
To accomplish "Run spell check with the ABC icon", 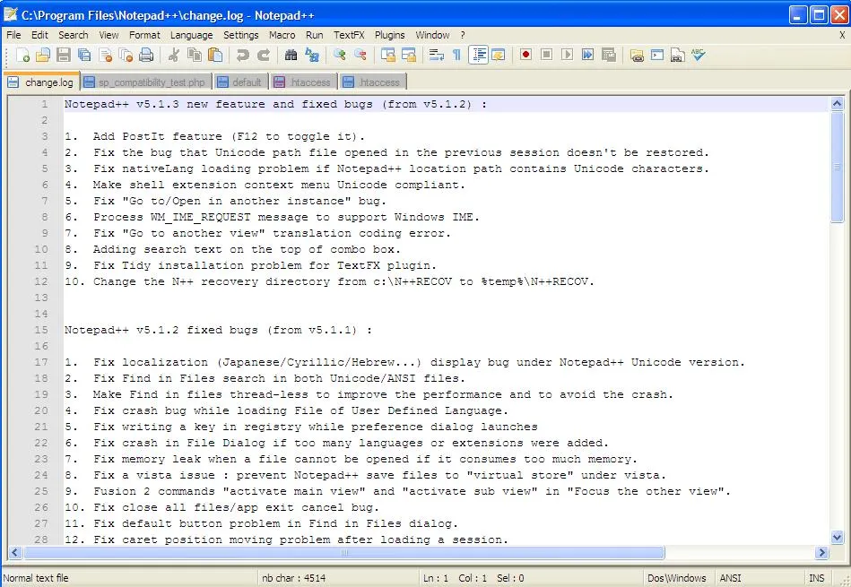I will [698, 55].
